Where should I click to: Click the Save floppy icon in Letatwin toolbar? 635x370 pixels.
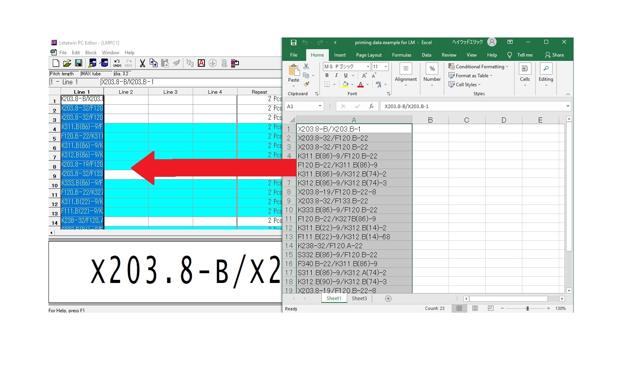tap(79, 63)
